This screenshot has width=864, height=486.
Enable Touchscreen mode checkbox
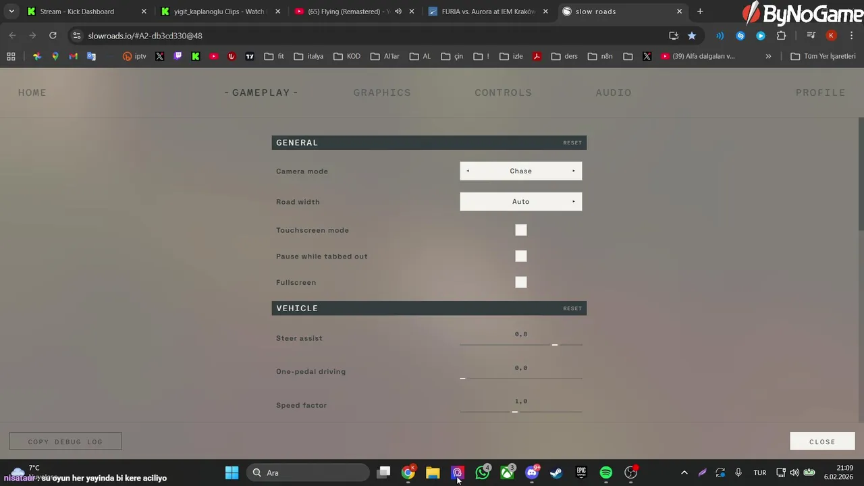tap(521, 230)
